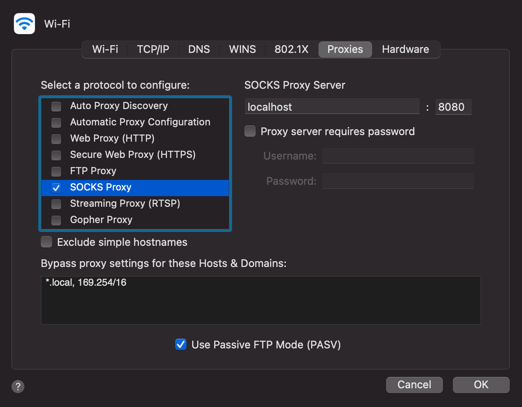Enable Web Proxy (HTTP) checkbox
The image size is (522, 407).
pyautogui.click(x=56, y=139)
